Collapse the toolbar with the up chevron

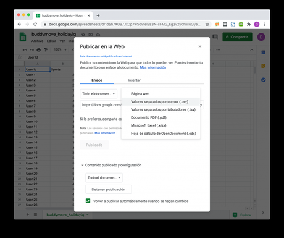252,49
